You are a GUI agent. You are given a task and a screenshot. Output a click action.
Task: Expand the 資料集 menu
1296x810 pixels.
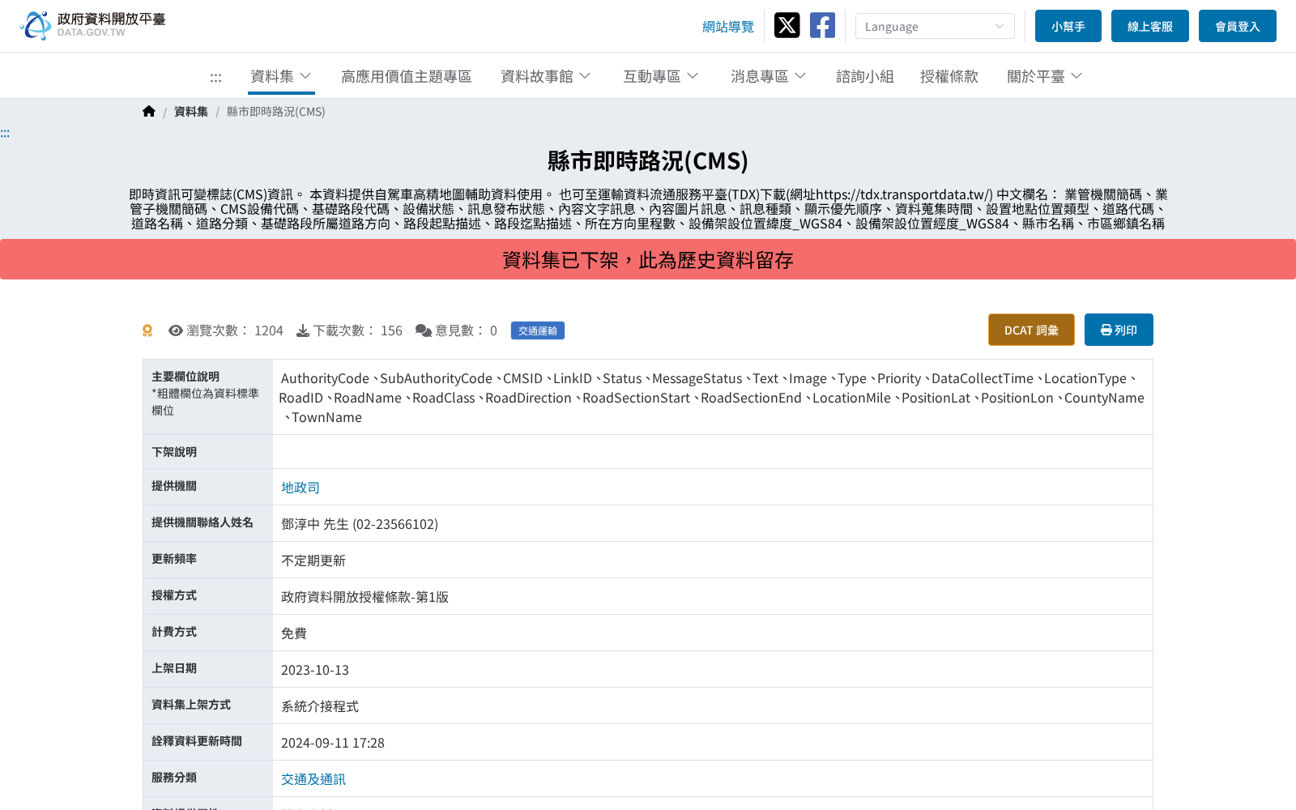[281, 76]
